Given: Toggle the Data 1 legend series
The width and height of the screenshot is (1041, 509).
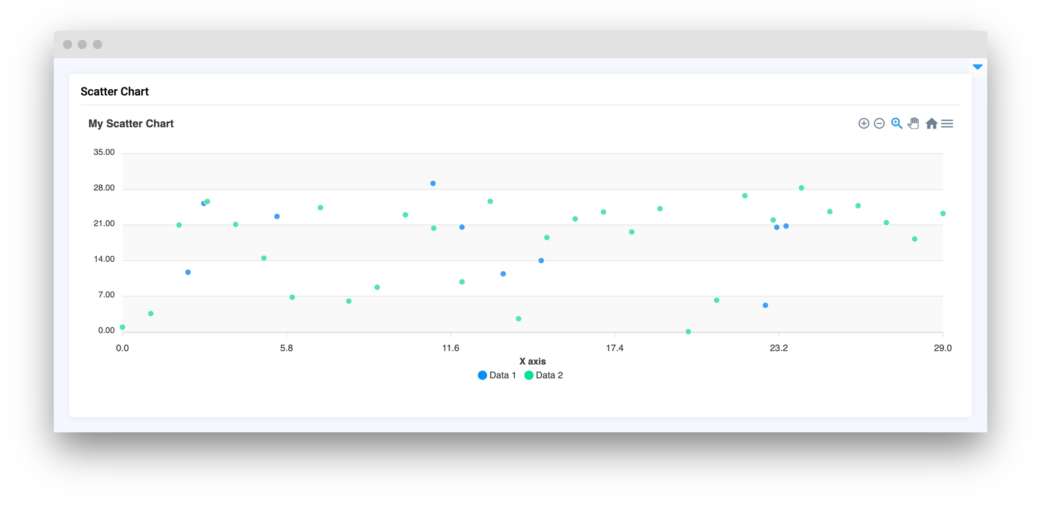Looking at the screenshot, I should click(x=497, y=375).
